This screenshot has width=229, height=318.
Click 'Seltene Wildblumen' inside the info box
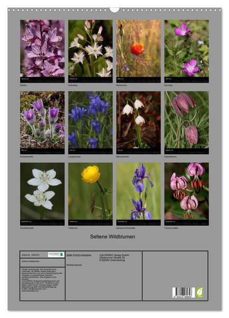tap(30, 261)
